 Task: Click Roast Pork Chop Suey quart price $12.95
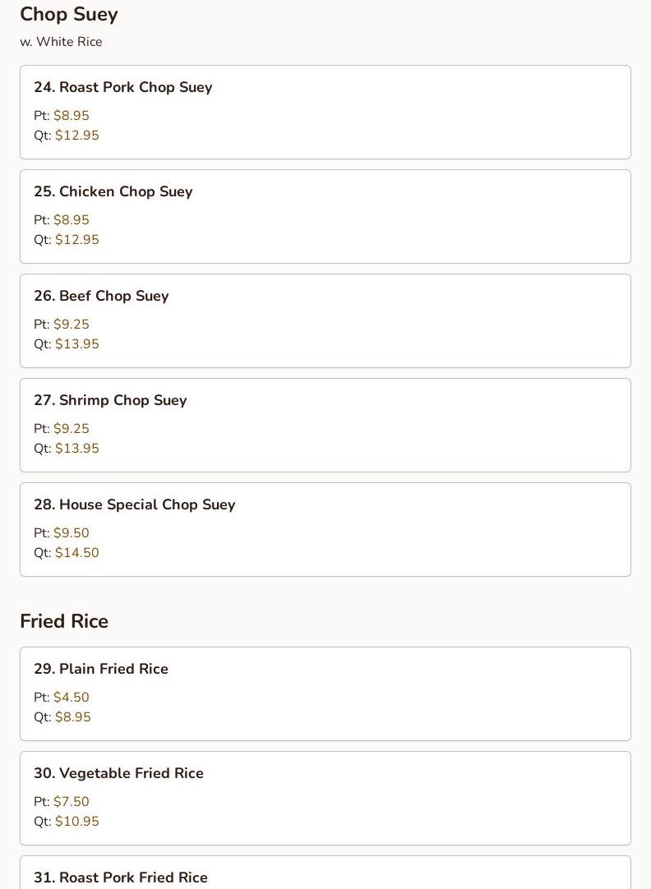coord(77,135)
